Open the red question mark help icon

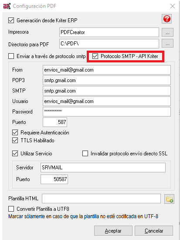click(x=166, y=19)
